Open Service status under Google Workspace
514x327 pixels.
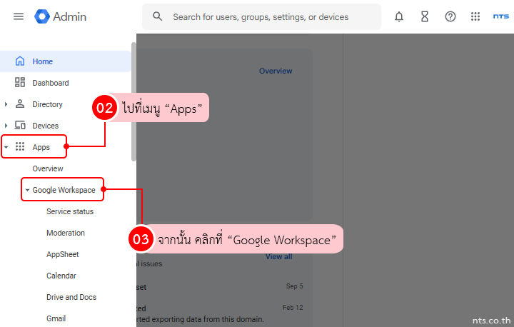(x=70, y=211)
